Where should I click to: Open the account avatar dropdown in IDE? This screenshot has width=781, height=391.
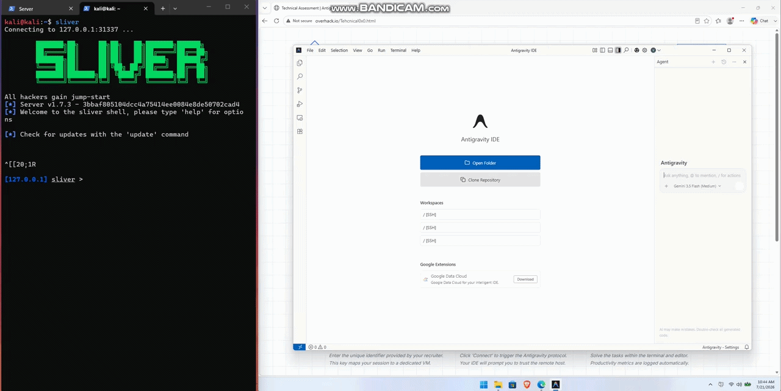tap(655, 51)
